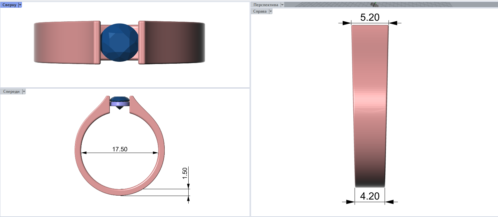The image size is (498, 217).
Task: Select the lavender stone seat in front view
Action: [x=120, y=103]
